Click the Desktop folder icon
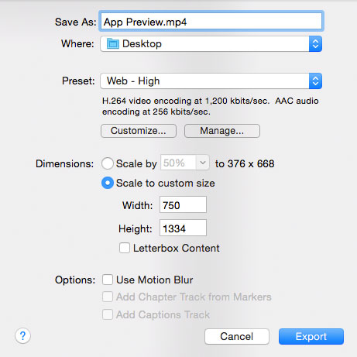This screenshot has height=357, width=357. [x=113, y=44]
